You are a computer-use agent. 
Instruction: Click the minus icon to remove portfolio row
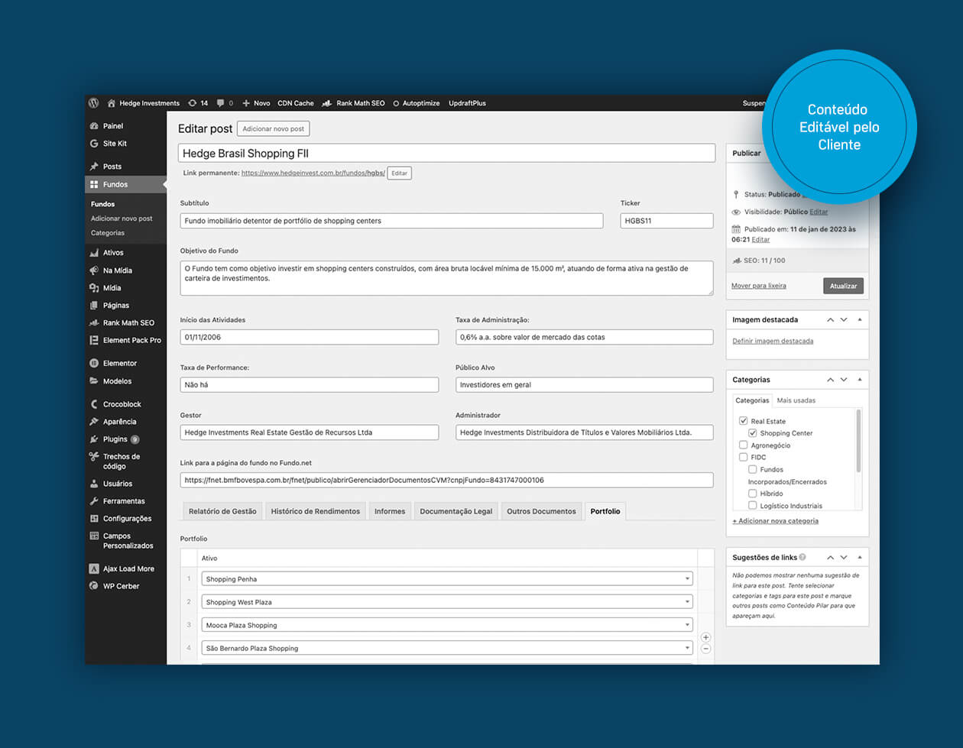pos(705,649)
